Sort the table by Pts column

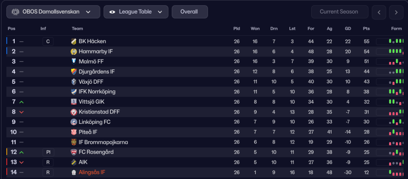coord(366,29)
